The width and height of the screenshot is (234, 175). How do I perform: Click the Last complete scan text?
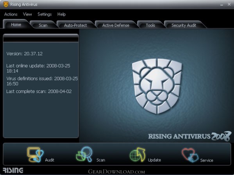(x=39, y=91)
